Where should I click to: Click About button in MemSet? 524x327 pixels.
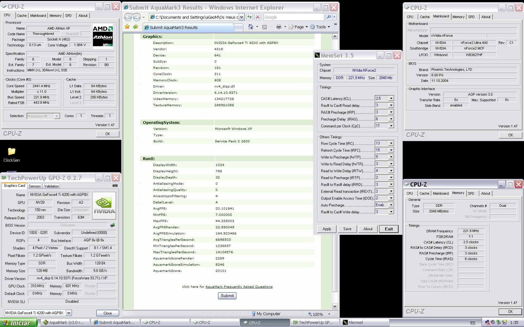point(368,229)
